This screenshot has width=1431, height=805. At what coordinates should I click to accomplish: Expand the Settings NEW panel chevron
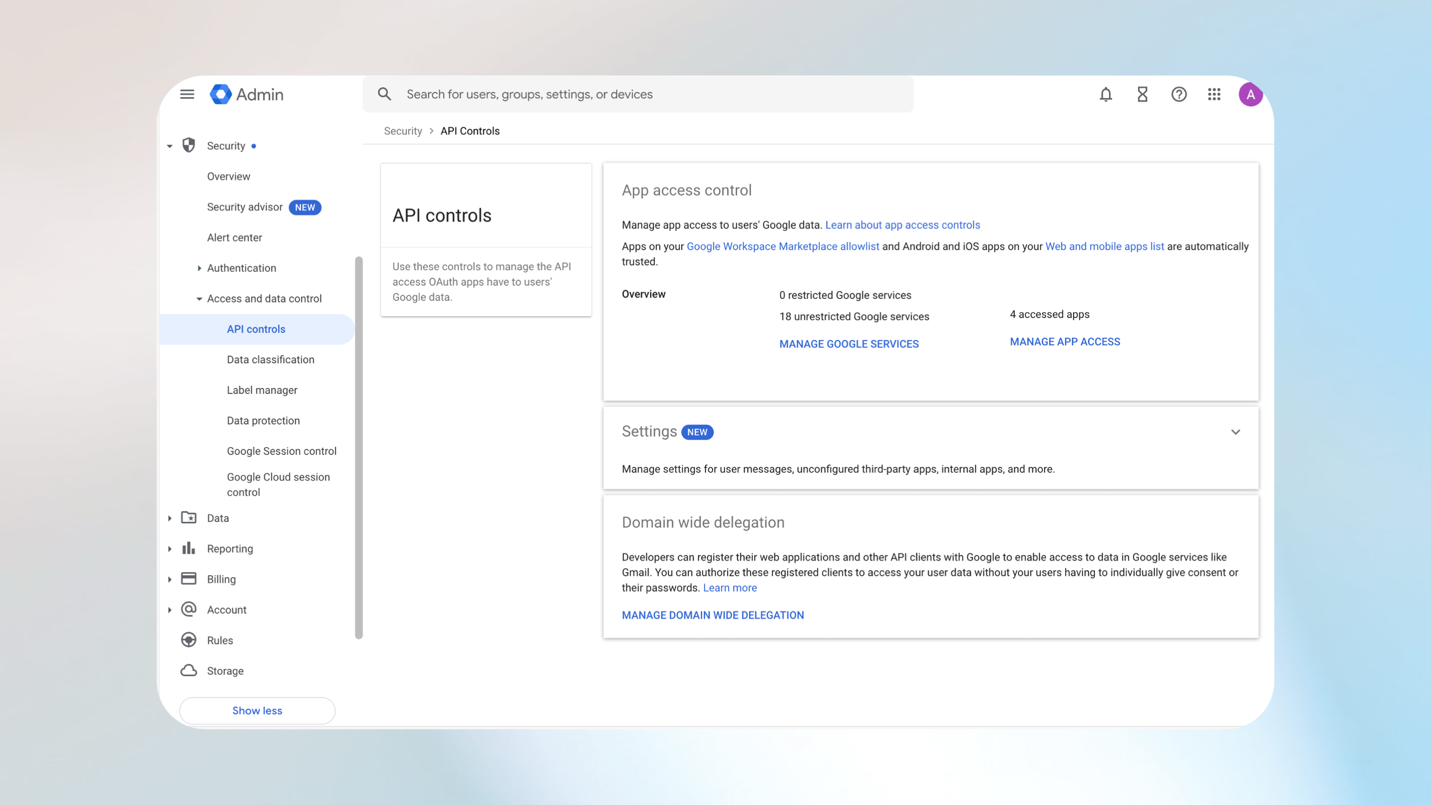pyautogui.click(x=1235, y=432)
